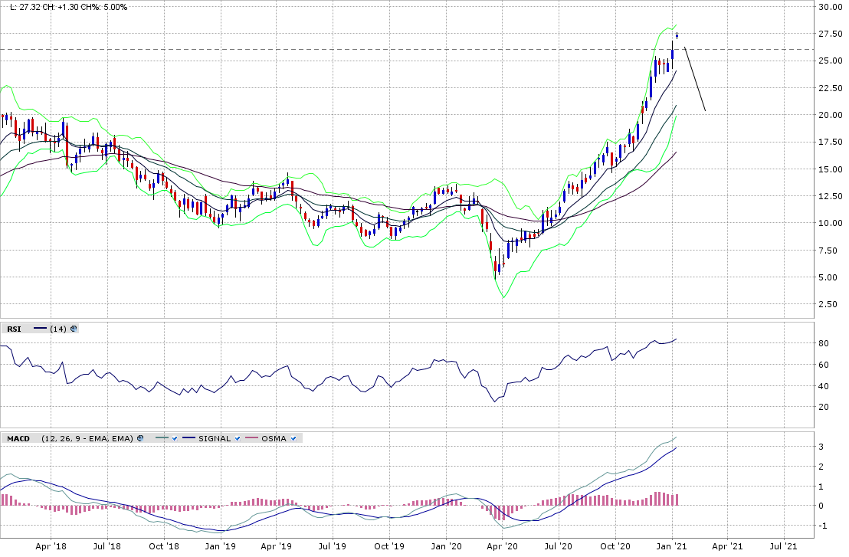Select the RSI period value (14)
This screenshot has height=557, width=849.
coord(57,329)
